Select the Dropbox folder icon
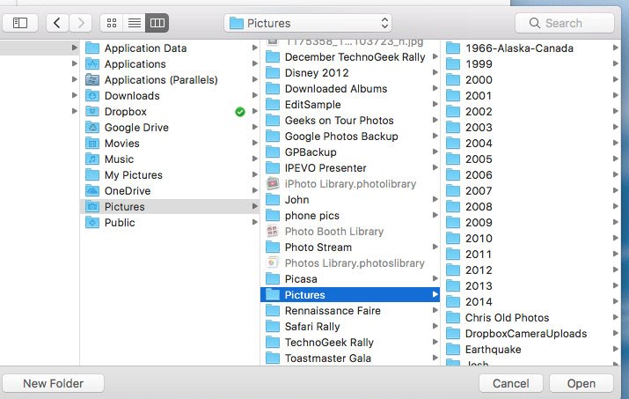Screen dimensions: 629x399 92,111
